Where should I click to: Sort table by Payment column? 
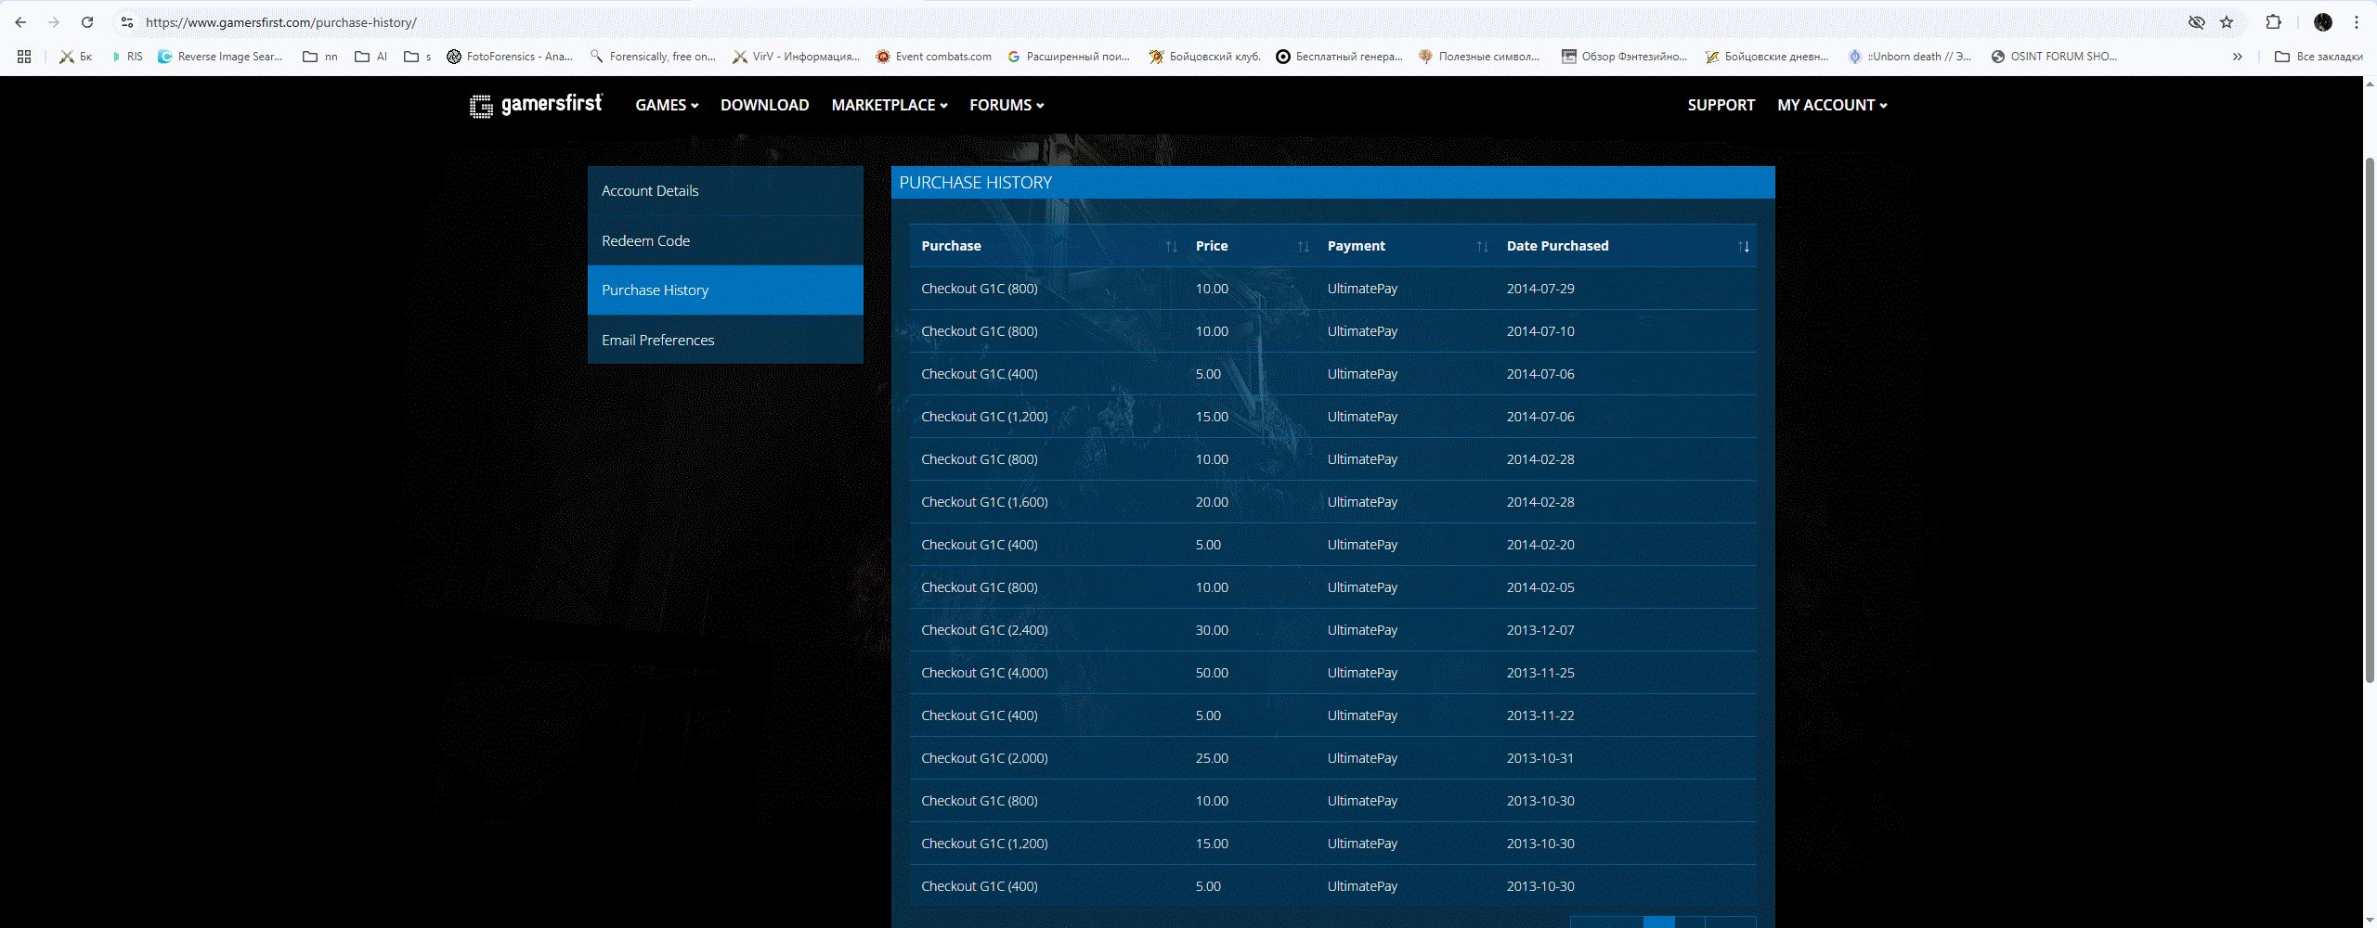click(1406, 246)
